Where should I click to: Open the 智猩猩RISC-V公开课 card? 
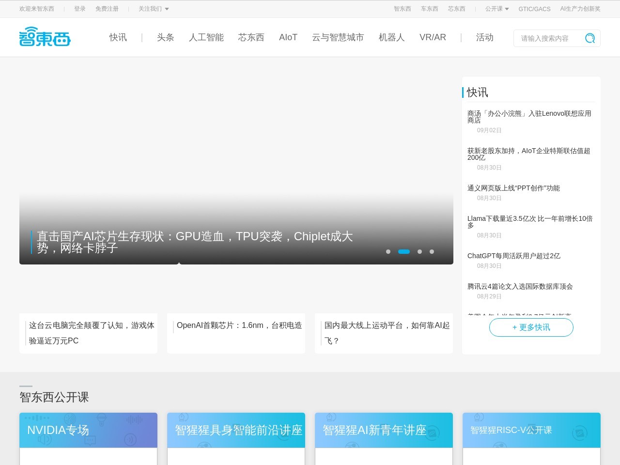pos(531,430)
